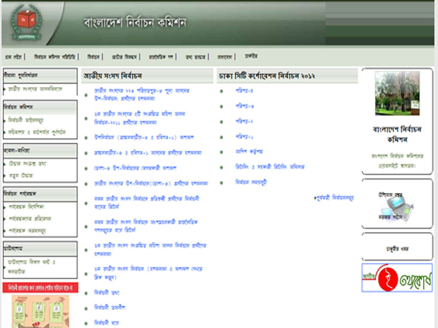The height and width of the screenshot is (328, 438).
Task: Click the building photo in the right panel
Action: tap(397, 93)
